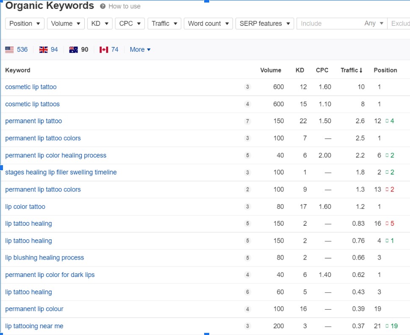410x335 pixels.
Task: Open the Word count filter dropdown
Action: [208, 24]
